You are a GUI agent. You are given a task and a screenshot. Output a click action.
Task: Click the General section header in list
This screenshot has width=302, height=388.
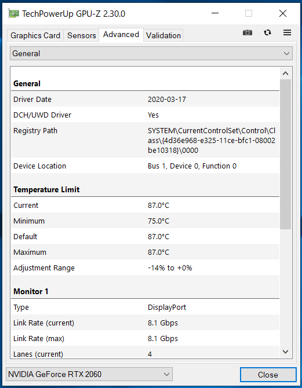pos(27,83)
